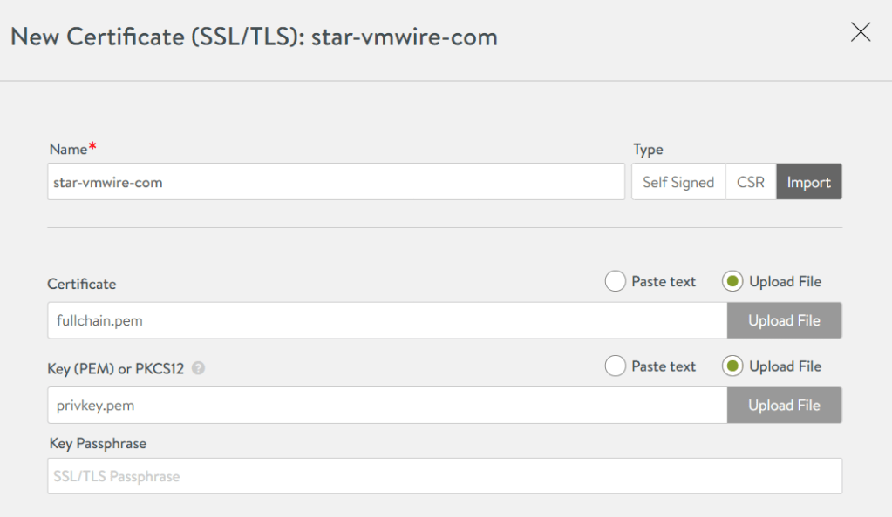Click the Name field containing star-vmwire-com
Image resolution: width=892 pixels, height=517 pixels.
(336, 182)
